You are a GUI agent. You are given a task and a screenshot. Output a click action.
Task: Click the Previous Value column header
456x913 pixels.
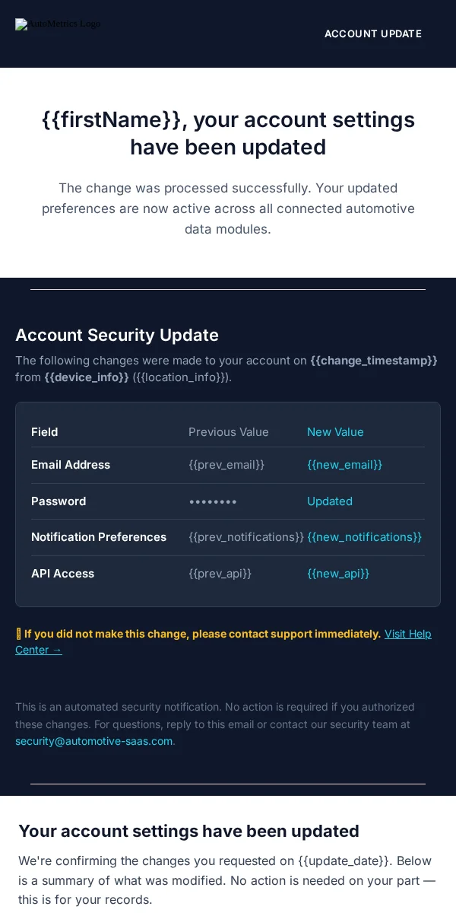[229, 432]
